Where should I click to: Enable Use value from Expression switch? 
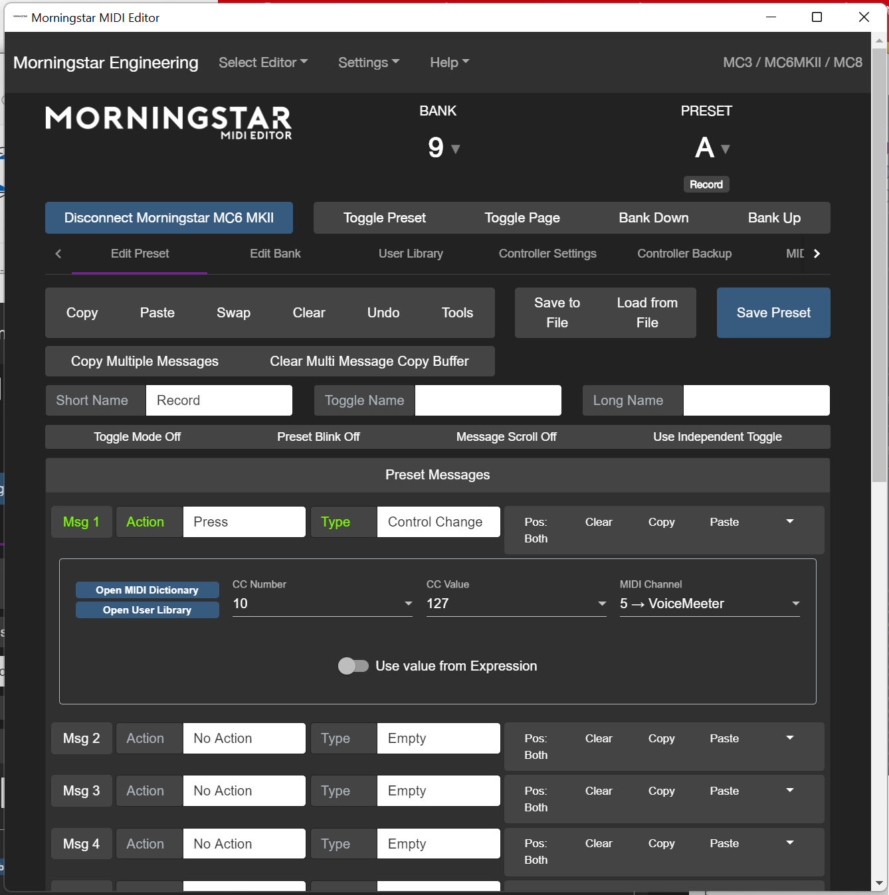(x=353, y=666)
